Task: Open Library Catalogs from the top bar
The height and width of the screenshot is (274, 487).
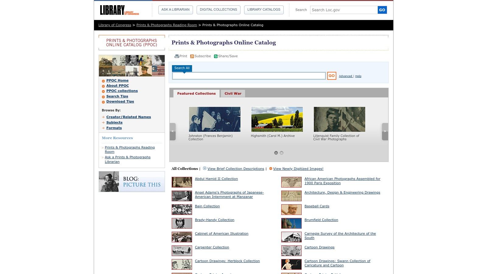Action: [x=264, y=10]
